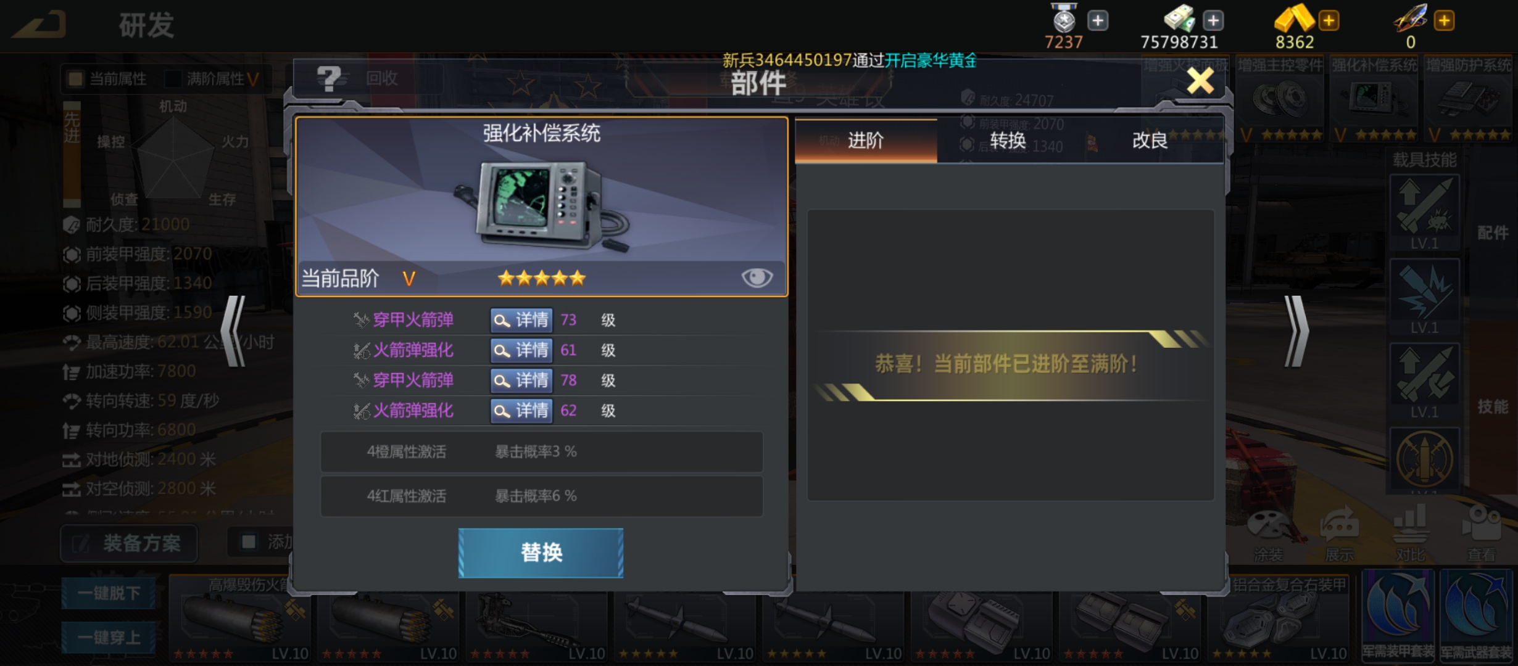Go to next part with right chevron
Screen dimensions: 1518x666
tap(1296, 331)
